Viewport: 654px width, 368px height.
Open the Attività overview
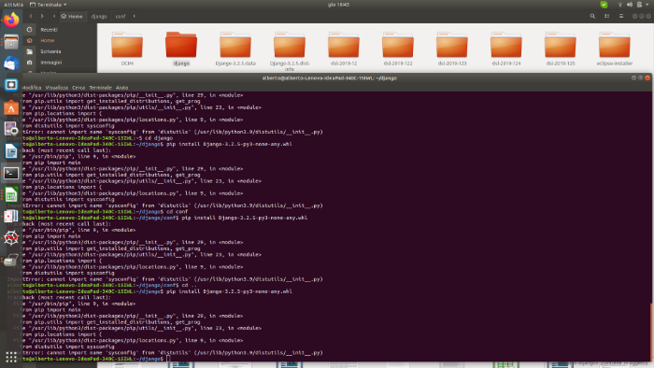[x=13, y=5]
